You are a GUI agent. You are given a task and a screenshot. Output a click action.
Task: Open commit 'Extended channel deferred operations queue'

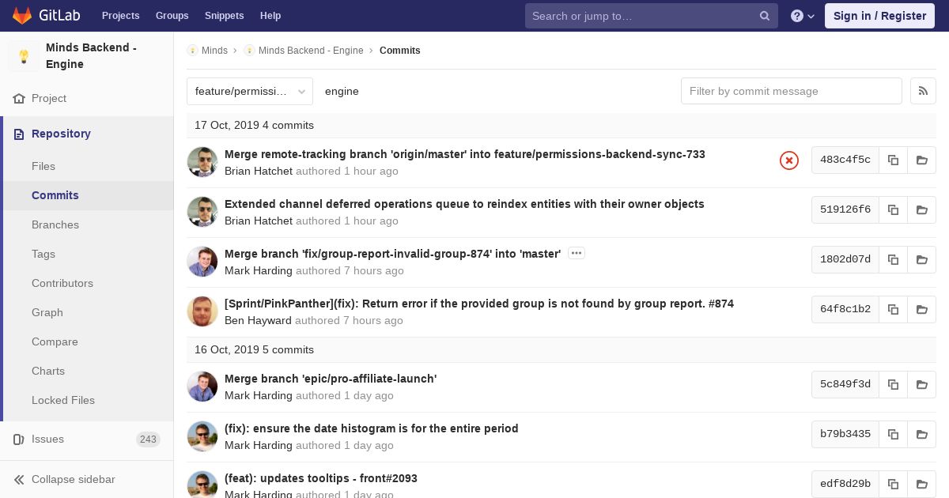[x=464, y=204]
